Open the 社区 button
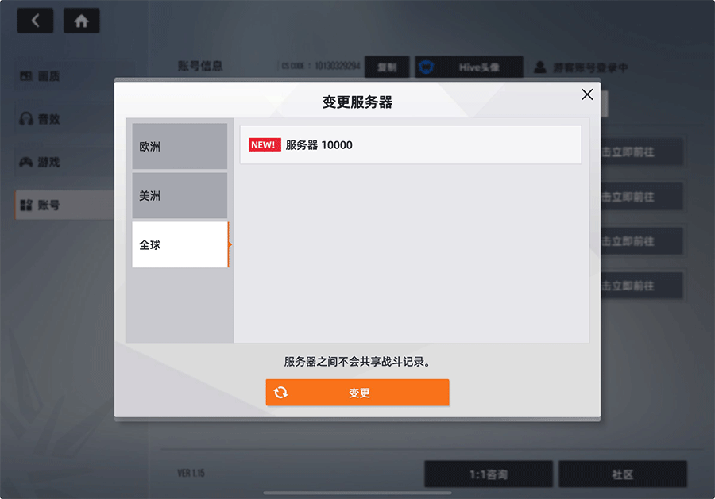The height and width of the screenshot is (499, 715). click(x=622, y=474)
